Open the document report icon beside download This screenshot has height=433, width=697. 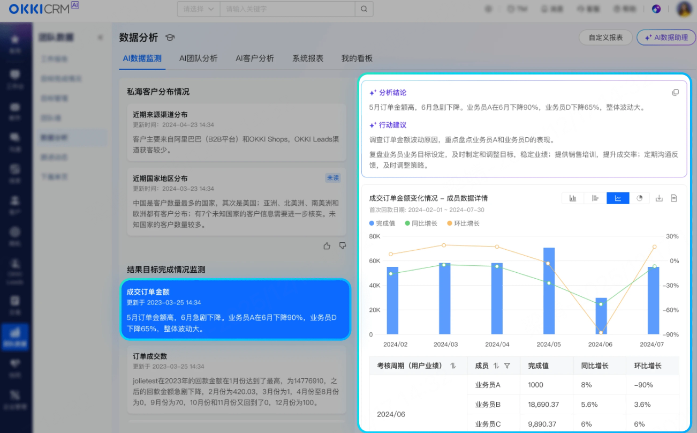[674, 198]
